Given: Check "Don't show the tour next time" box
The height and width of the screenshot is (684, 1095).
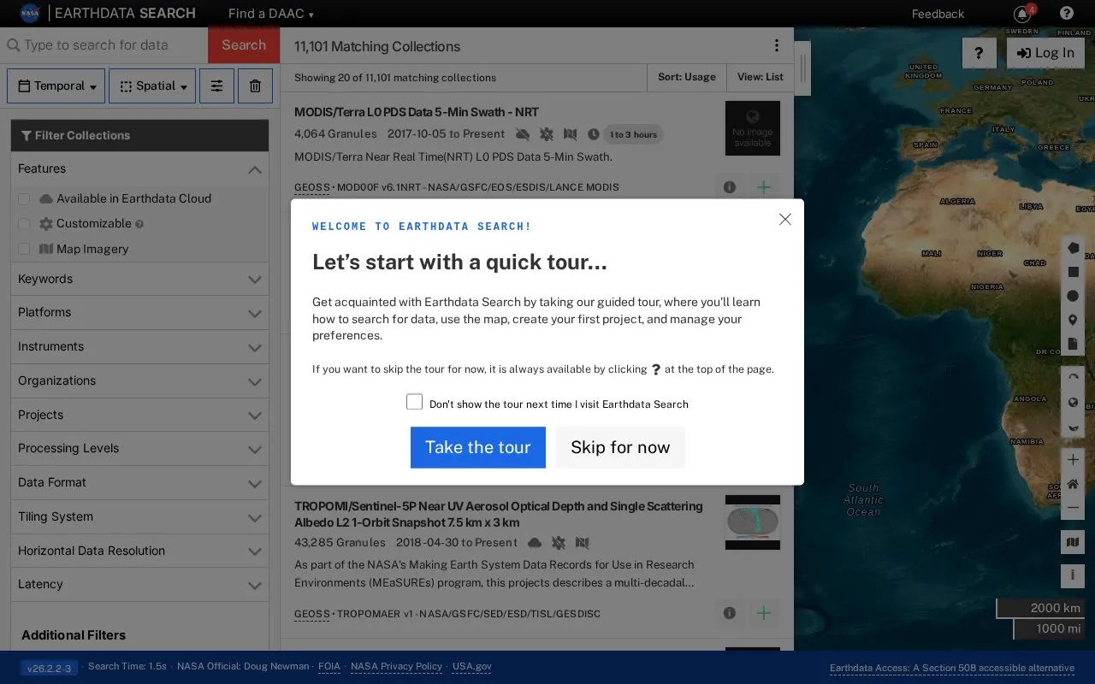Looking at the screenshot, I should [x=415, y=402].
